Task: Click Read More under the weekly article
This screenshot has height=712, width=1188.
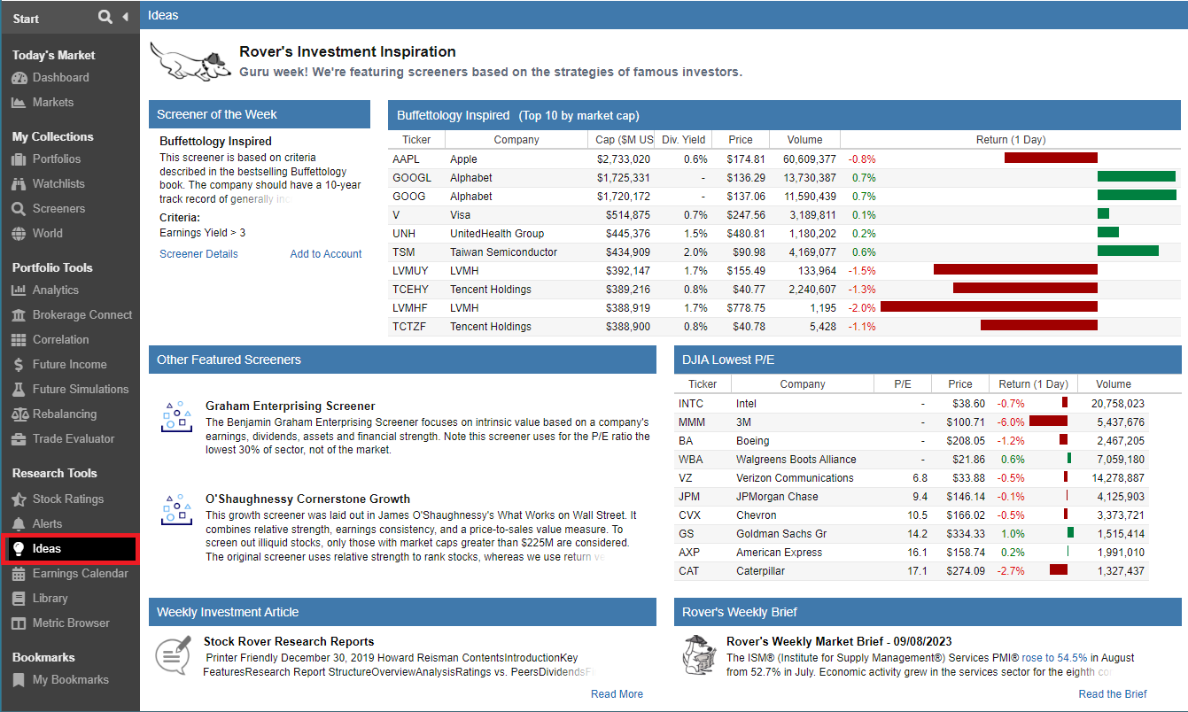Action: point(617,694)
